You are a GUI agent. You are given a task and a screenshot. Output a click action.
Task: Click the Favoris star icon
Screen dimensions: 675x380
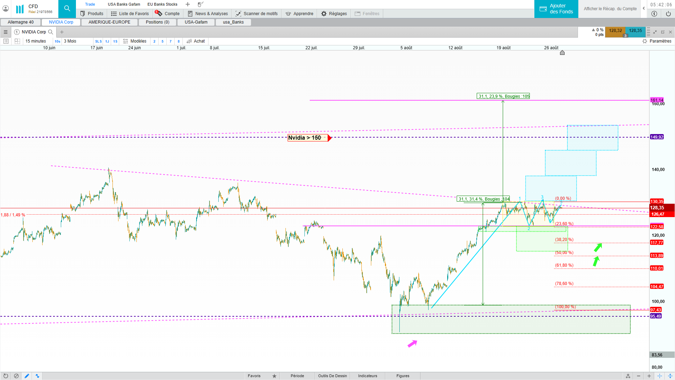[x=274, y=376]
